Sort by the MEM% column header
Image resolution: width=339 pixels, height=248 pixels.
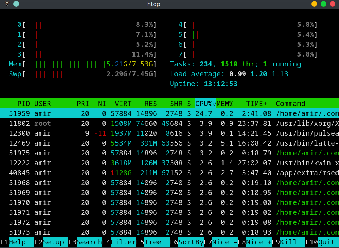click(225, 104)
